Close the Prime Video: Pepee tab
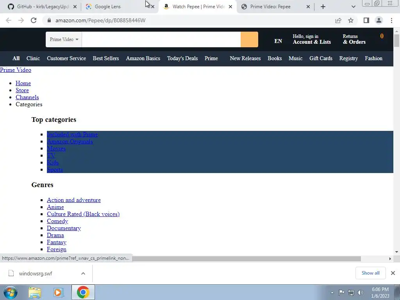This screenshot has width=400, height=300. tap(308, 7)
